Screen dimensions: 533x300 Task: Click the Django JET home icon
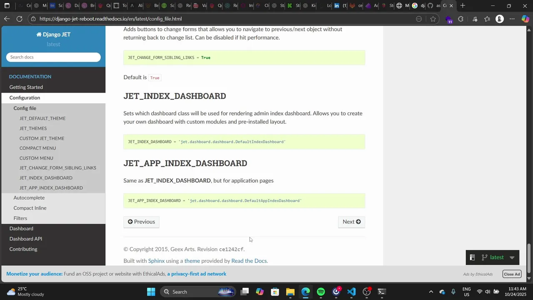coord(39,35)
